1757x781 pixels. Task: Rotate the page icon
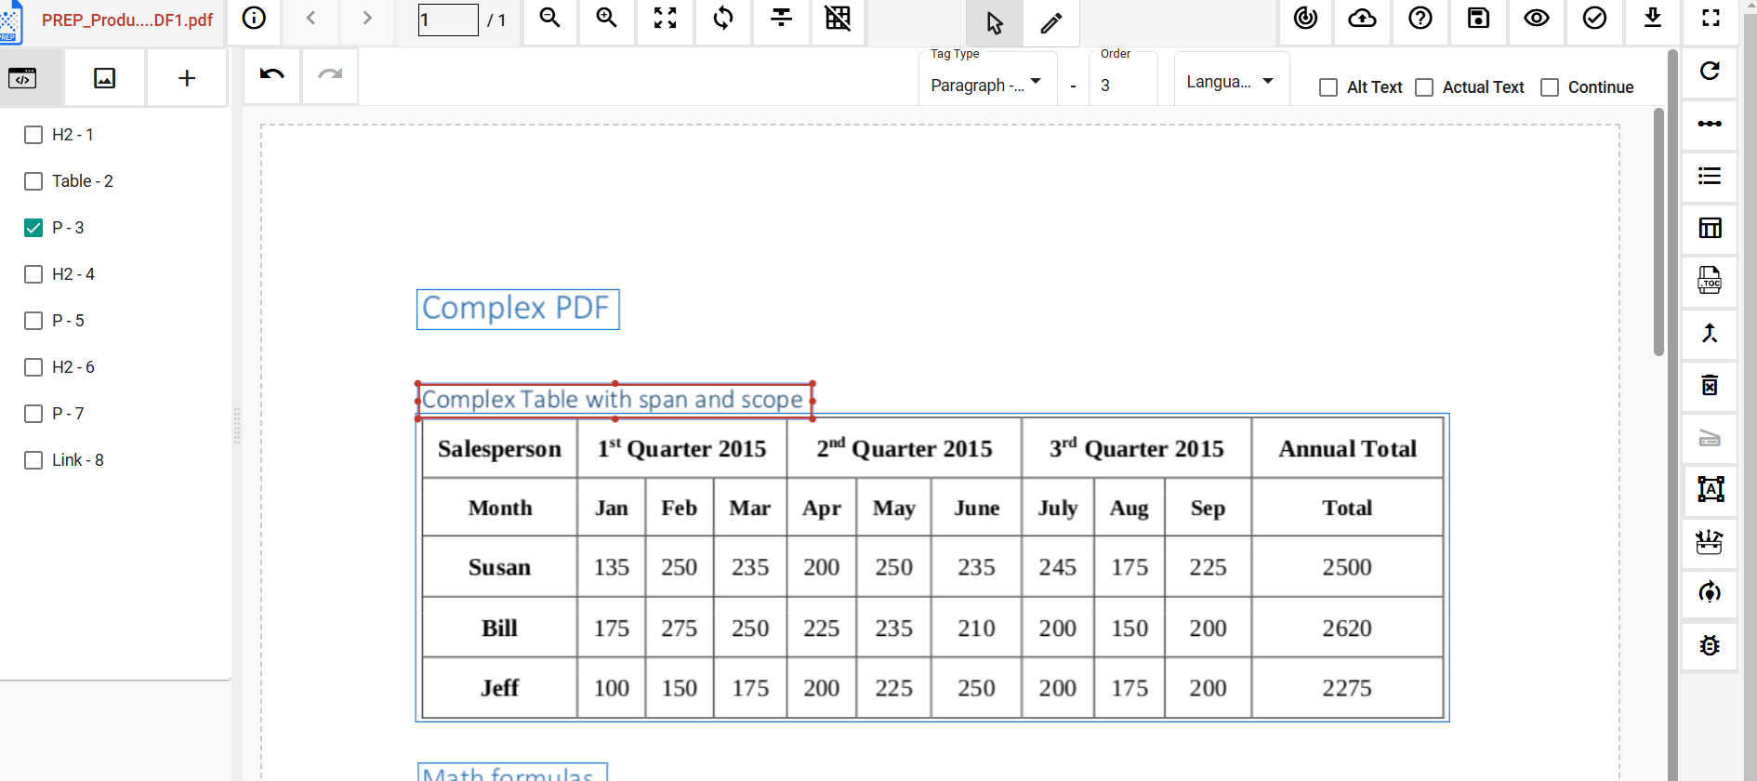723,19
